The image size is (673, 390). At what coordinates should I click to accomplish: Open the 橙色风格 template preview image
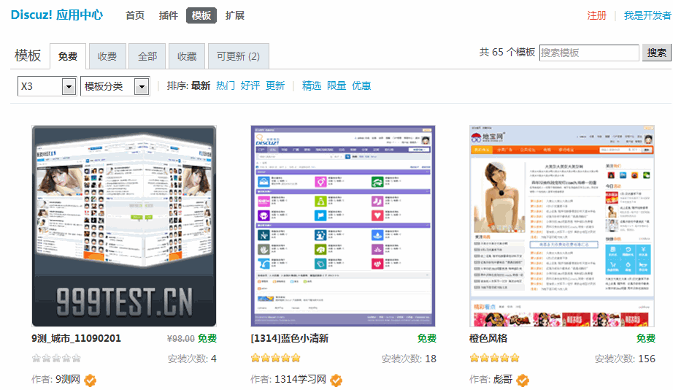562,226
